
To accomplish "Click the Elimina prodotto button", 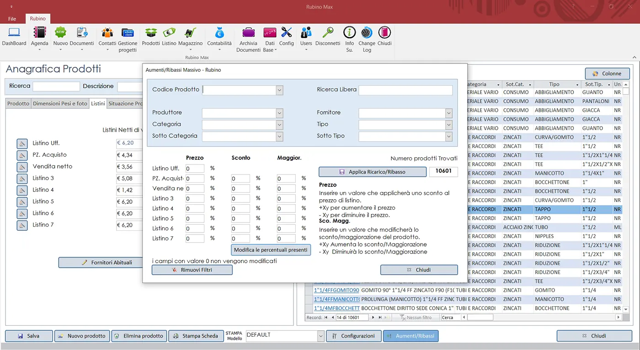I will point(139,336).
